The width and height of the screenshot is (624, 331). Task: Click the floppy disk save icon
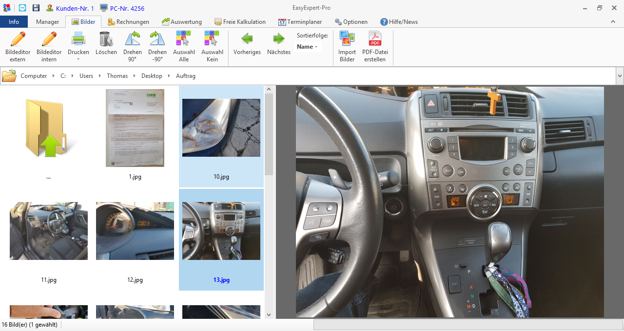(x=36, y=8)
